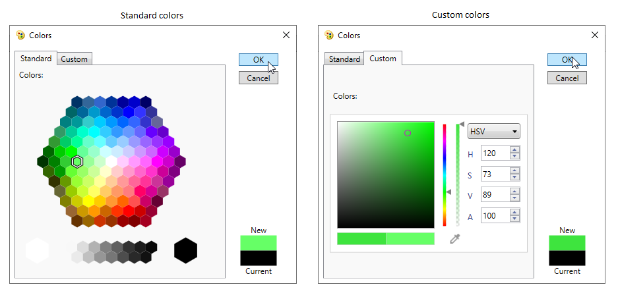Select Custom tab in right dialog
618x295 pixels.
tap(383, 58)
